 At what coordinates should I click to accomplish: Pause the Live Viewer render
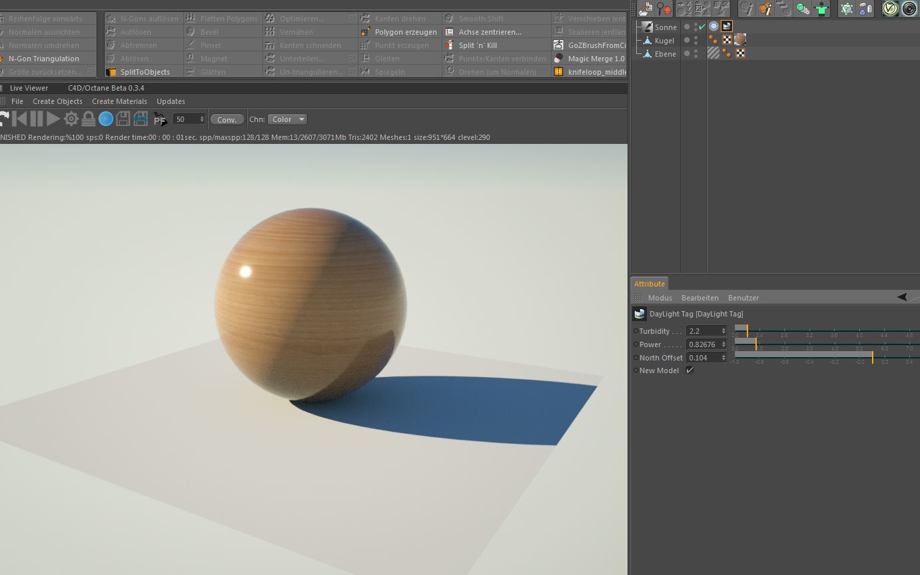tap(37, 119)
